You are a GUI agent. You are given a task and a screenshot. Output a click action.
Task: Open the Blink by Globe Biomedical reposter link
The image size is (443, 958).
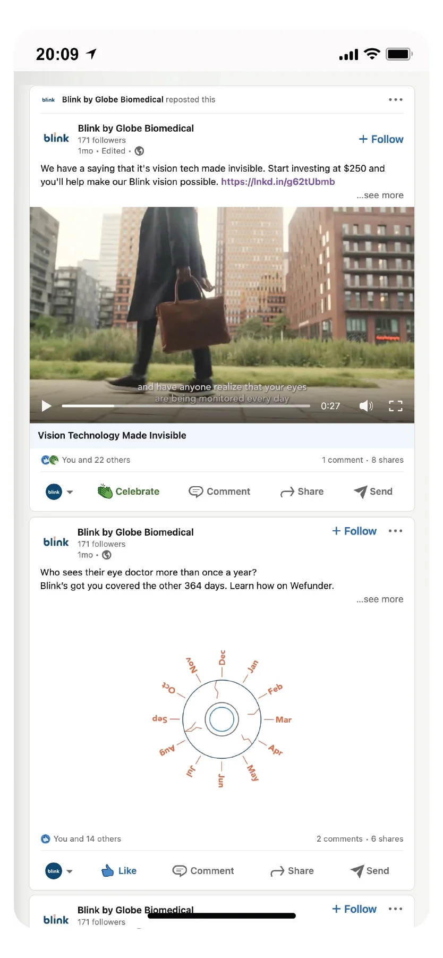point(113,99)
